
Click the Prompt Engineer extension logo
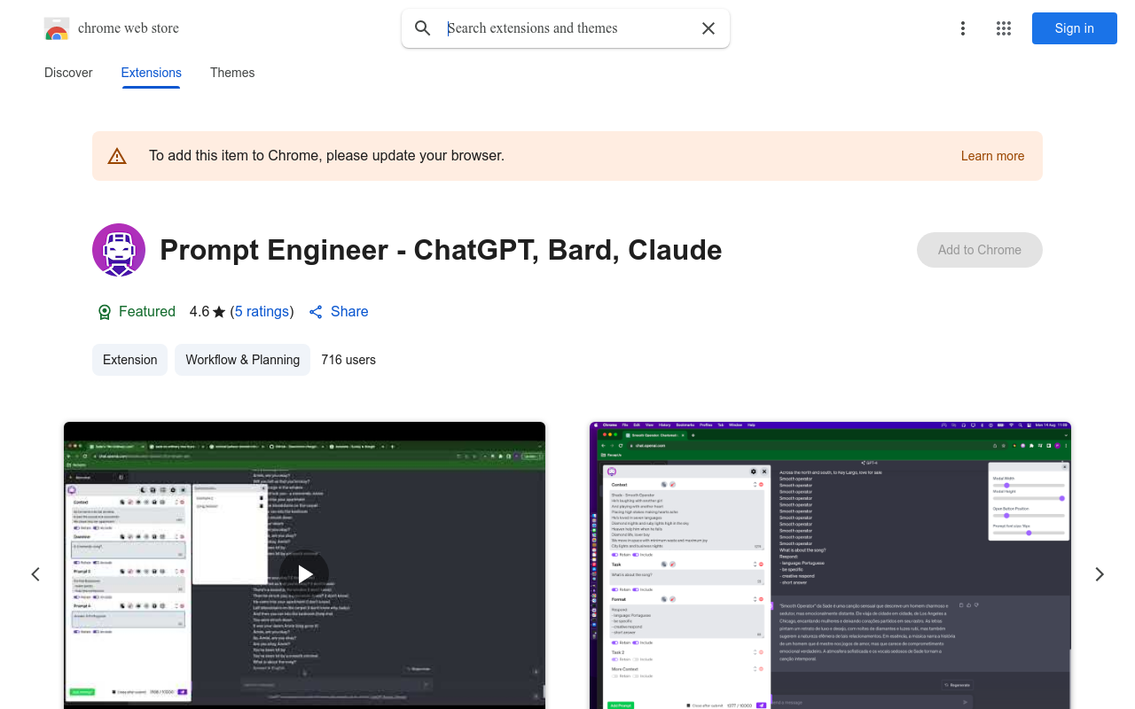point(119,250)
